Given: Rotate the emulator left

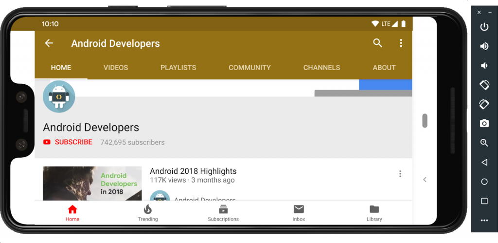Looking at the screenshot, I should point(484,85).
